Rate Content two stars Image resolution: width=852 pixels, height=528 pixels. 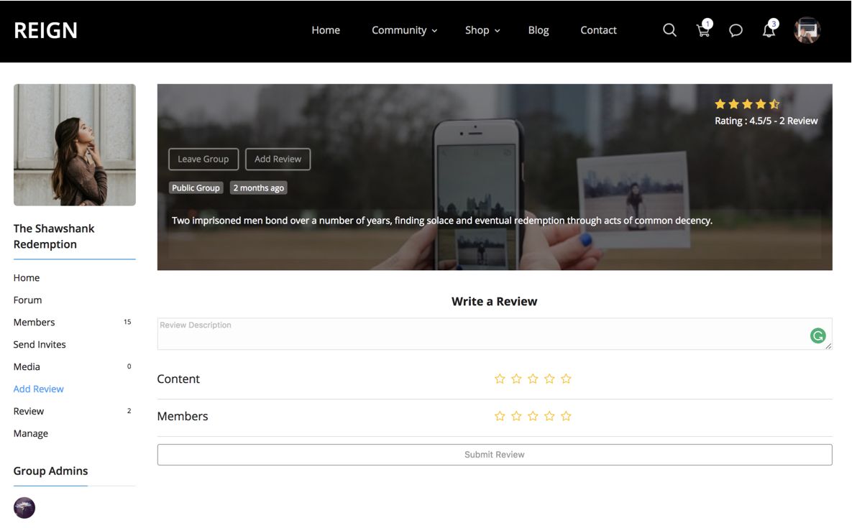[516, 379]
